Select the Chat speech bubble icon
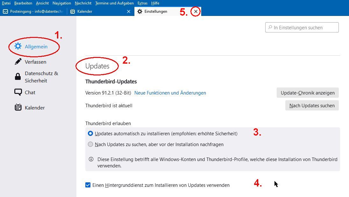This screenshot has width=349, height=197. (x=18, y=92)
